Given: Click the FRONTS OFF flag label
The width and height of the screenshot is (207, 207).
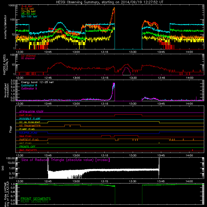Looking at the screenshot, I should 27,147.
